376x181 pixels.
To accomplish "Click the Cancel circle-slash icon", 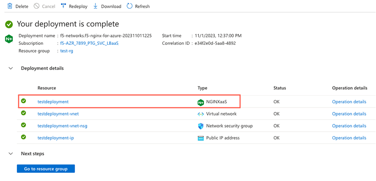I will 36,6.
